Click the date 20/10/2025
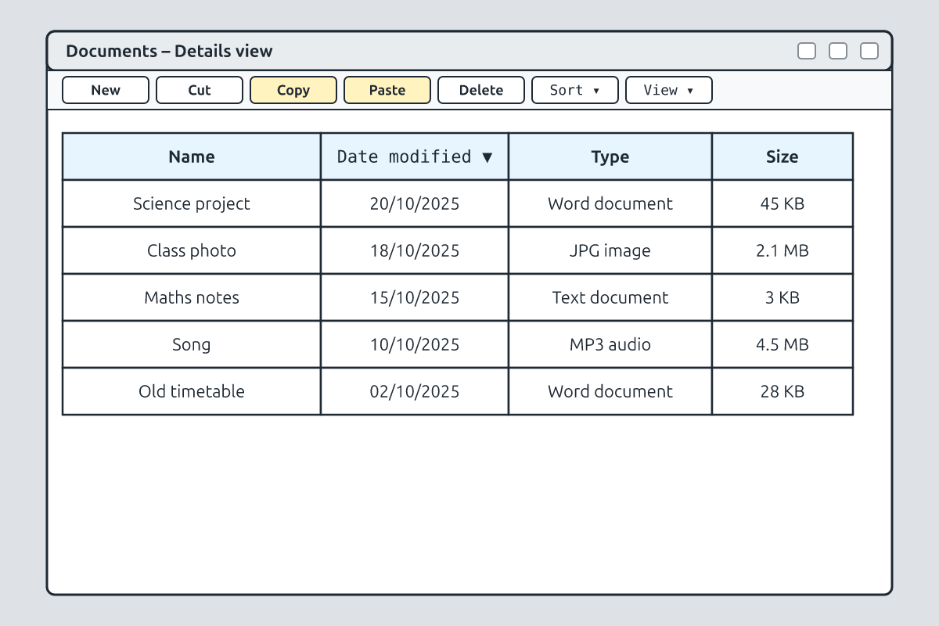This screenshot has width=939, height=626. coord(415,203)
